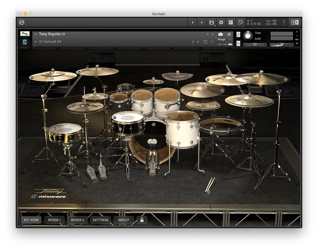Screen dimensions: 318x249
Task: Switch to the MIXER 2 tab
Action: tap(78, 220)
